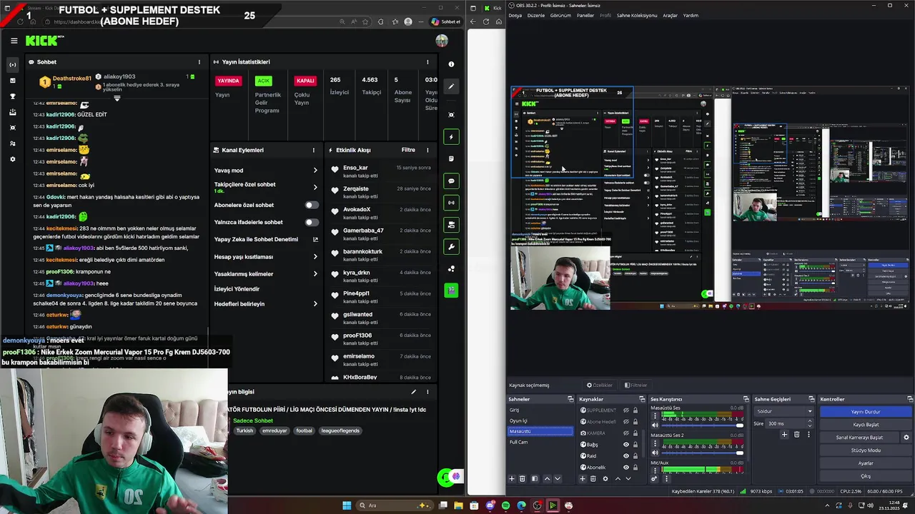Screen dimensions: 915x514
Task: Open Filtre in Etkinlik Akışı
Action: [408, 150]
